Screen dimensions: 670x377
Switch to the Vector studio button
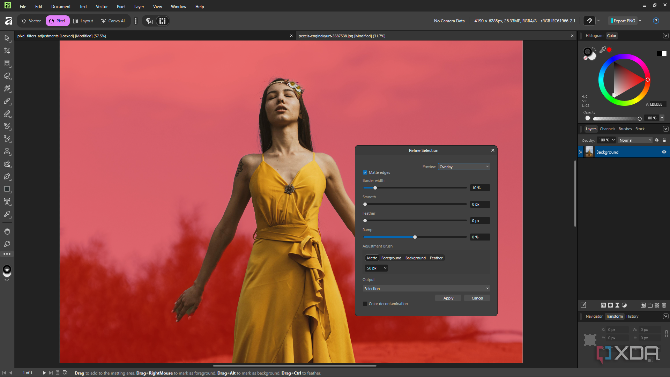[x=31, y=21]
